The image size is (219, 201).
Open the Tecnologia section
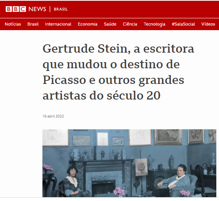154,24
